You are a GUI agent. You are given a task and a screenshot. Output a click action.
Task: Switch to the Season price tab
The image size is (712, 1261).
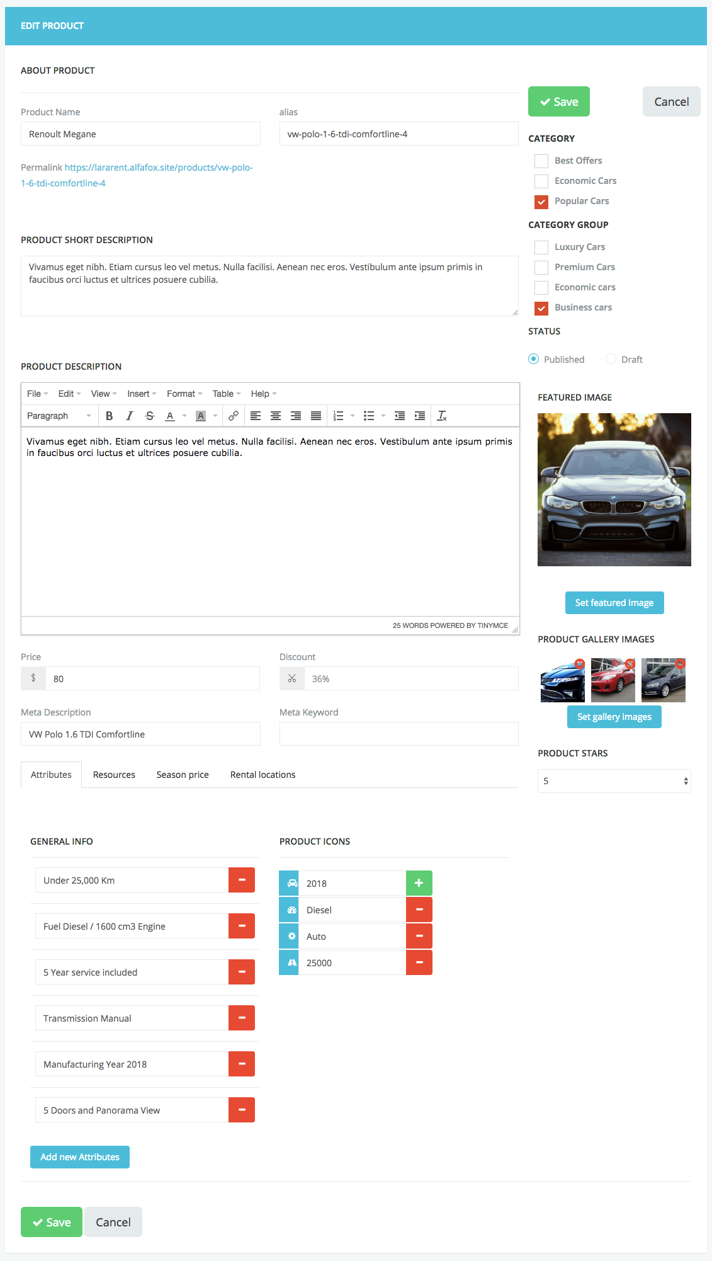[x=183, y=775]
